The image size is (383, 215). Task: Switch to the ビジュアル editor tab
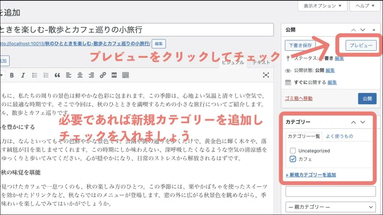tap(233, 62)
